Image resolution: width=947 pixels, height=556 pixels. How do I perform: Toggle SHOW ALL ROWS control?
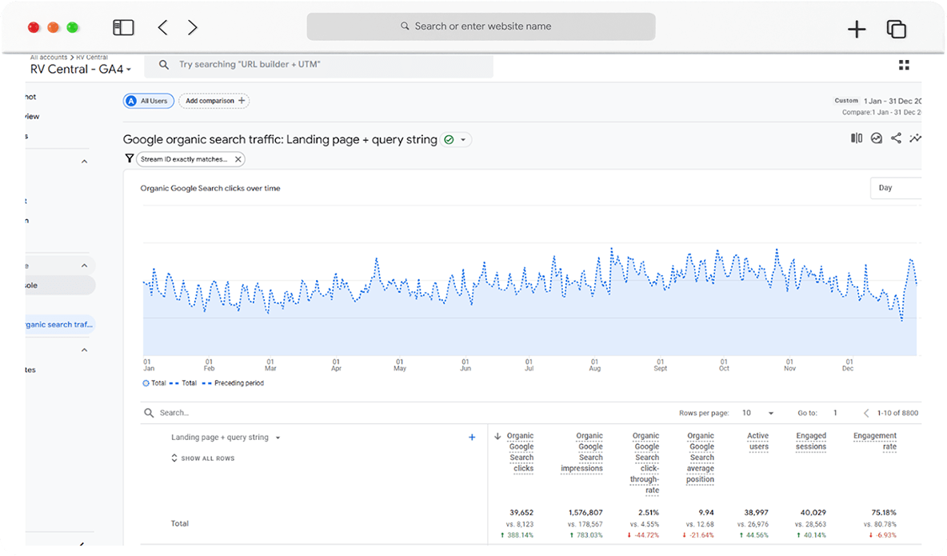(x=203, y=458)
